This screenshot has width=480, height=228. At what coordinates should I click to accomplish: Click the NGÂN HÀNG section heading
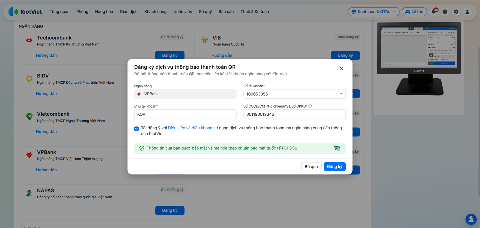pyautogui.click(x=31, y=26)
